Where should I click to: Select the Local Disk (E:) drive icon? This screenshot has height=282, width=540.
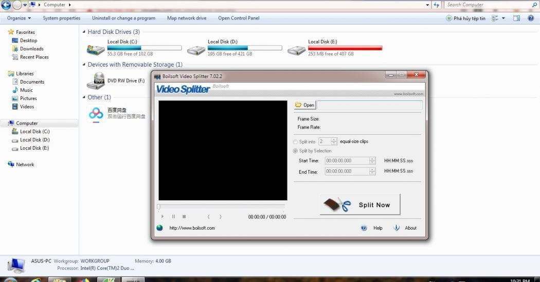(297, 50)
